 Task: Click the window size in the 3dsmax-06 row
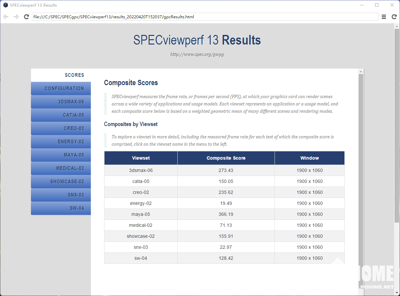coord(309,170)
